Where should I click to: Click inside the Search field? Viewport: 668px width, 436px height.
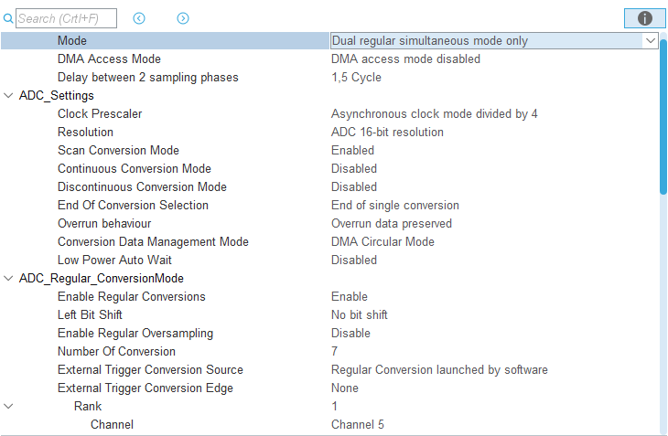point(66,18)
